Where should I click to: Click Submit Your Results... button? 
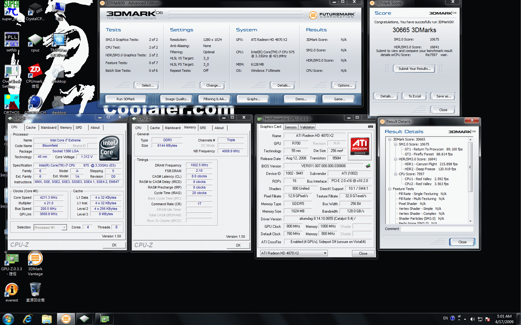tap(414, 69)
